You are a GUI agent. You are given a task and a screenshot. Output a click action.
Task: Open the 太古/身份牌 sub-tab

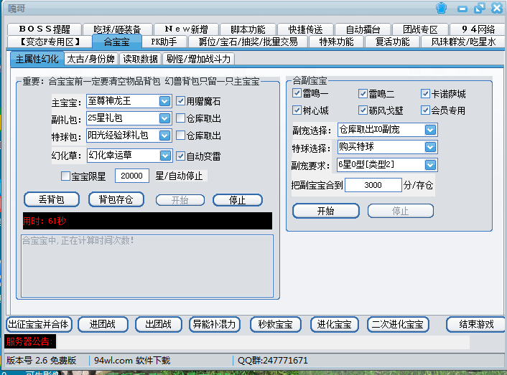coord(91,59)
